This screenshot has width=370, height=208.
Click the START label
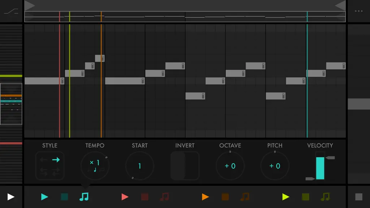[x=140, y=146]
